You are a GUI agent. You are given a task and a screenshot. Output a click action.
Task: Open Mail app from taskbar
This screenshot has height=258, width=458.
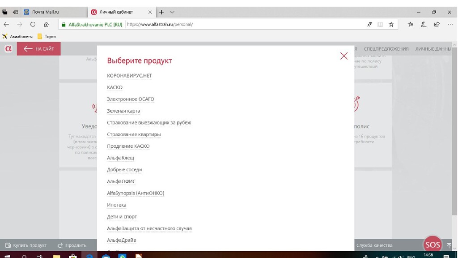tap(106, 256)
